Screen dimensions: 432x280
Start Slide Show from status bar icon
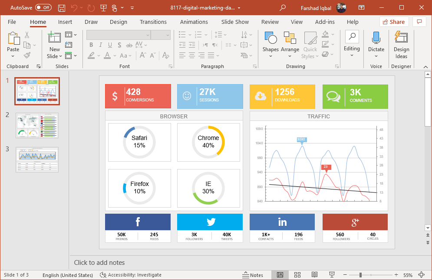[x=332, y=275]
